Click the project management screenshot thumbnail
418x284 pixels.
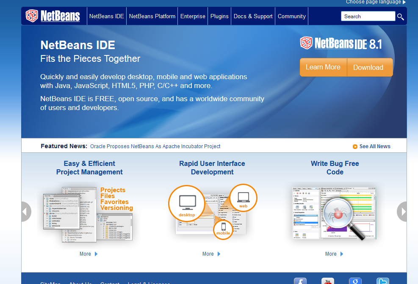[x=88, y=215]
